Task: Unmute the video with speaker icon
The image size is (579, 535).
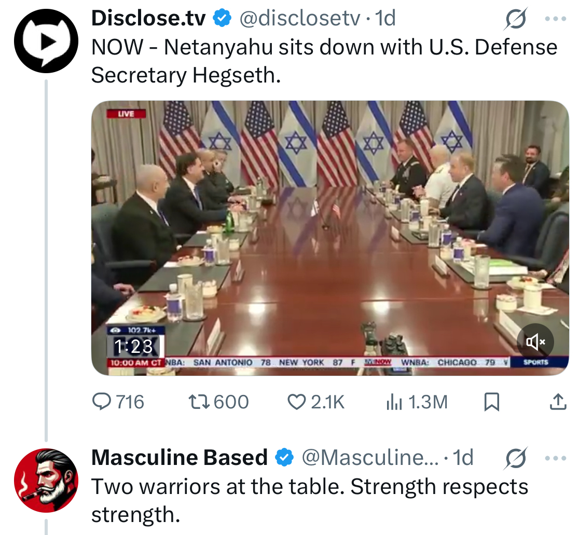Action: [535, 342]
